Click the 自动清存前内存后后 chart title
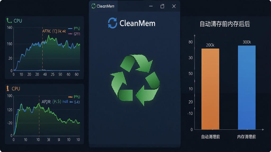This screenshot has width=271, height=152. pos(225,24)
